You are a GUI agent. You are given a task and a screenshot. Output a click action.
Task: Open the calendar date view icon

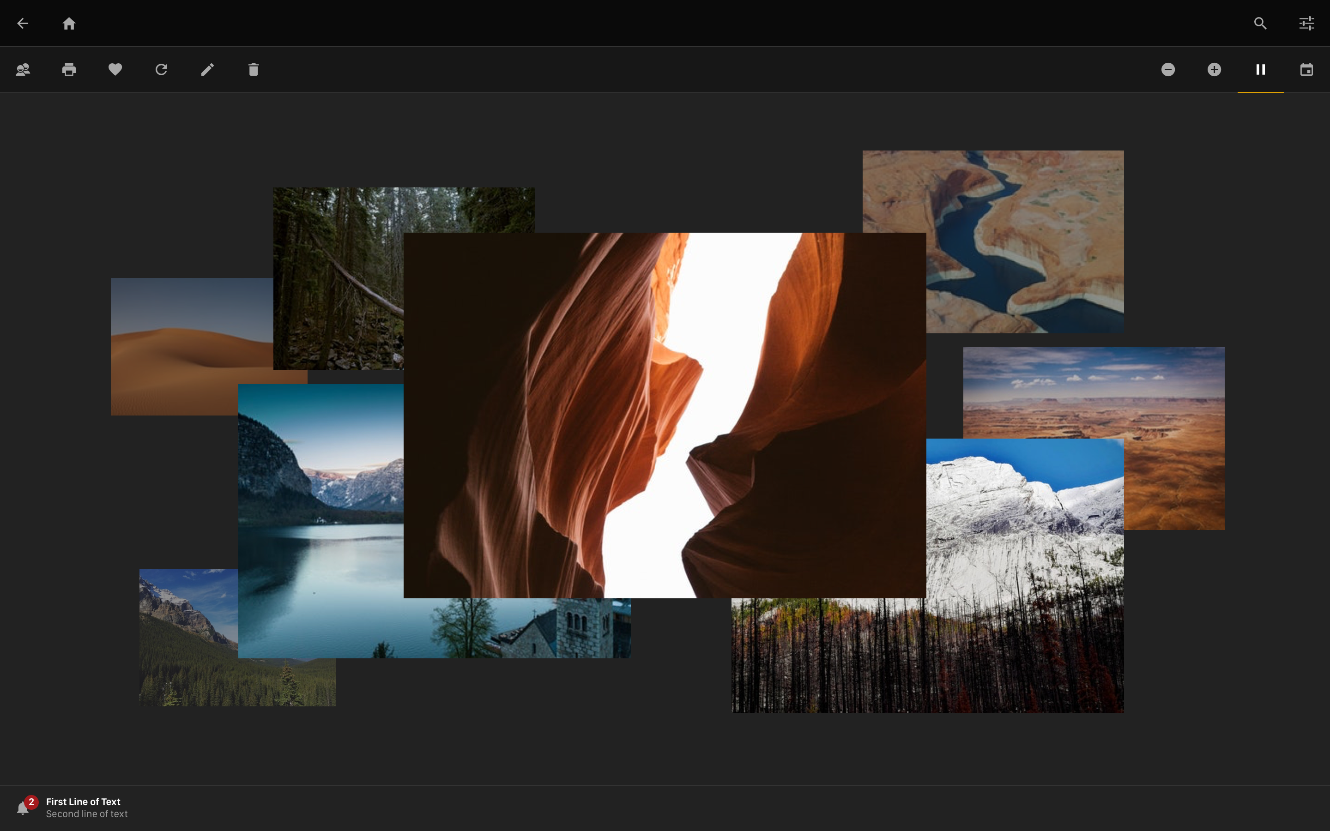[x=1306, y=69]
